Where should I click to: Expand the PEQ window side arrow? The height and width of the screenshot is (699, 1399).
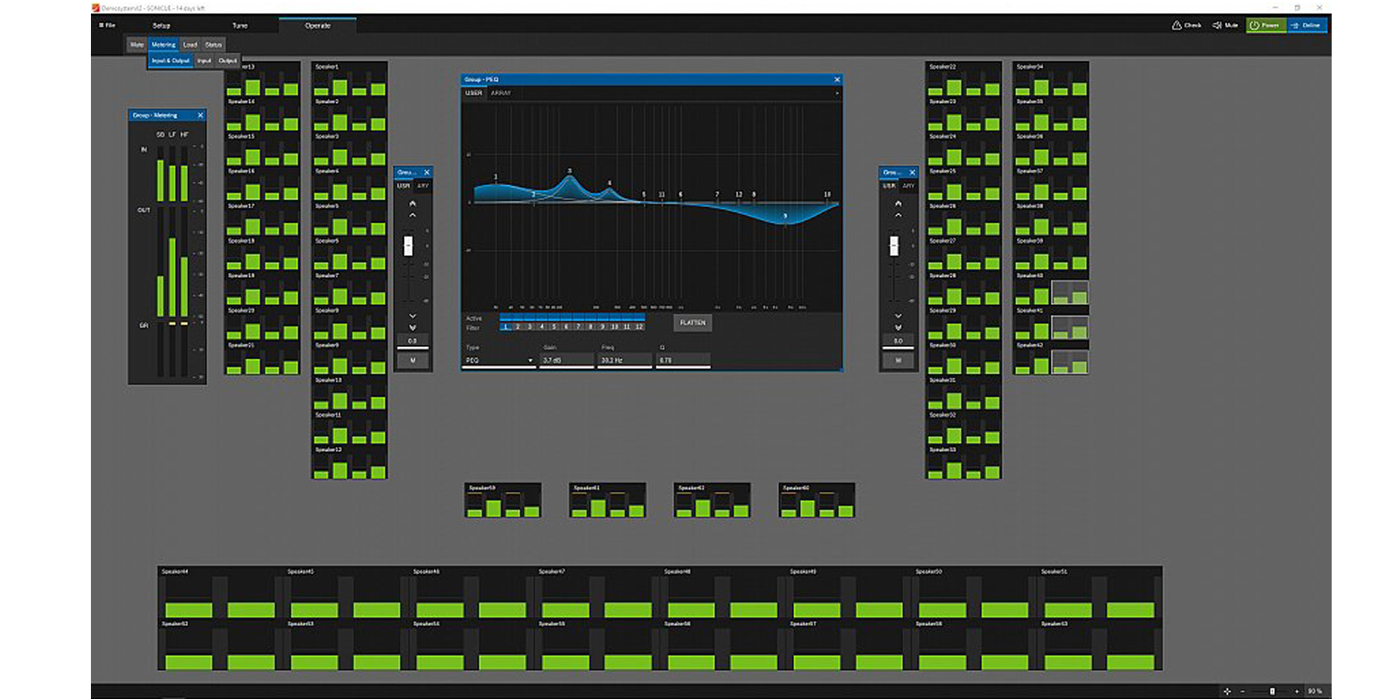pyautogui.click(x=837, y=93)
